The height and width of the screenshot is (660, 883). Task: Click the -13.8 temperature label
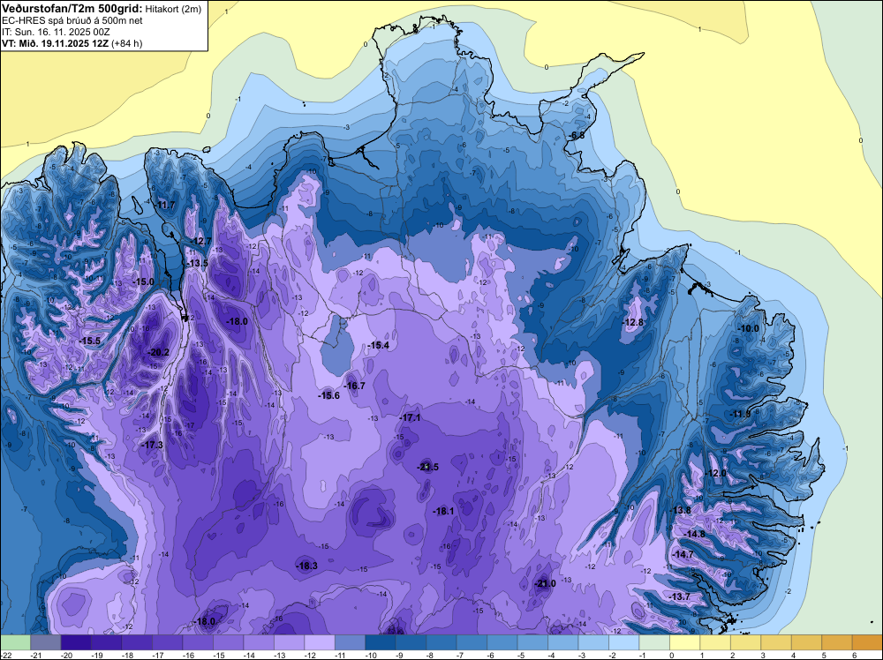click(680, 510)
